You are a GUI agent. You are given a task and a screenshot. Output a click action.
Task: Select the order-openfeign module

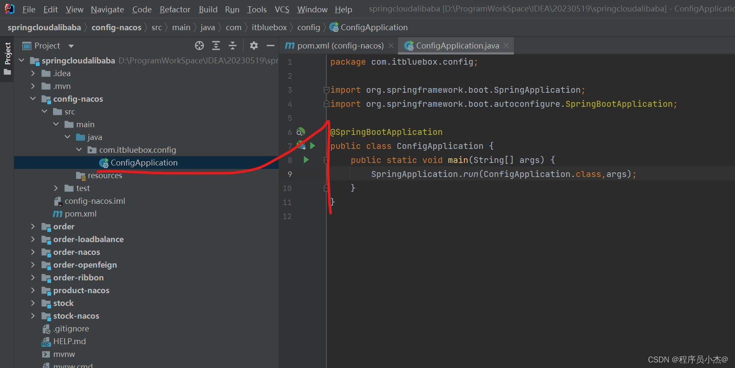point(85,265)
